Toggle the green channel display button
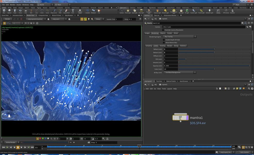Image resolution: width=254 pixels, height=155 pixels. [43, 138]
